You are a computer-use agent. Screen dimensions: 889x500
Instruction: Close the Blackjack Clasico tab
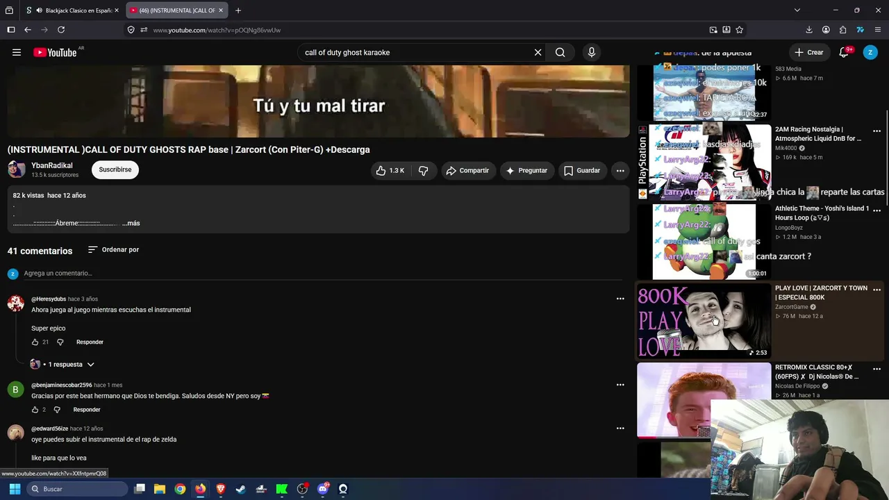click(x=117, y=10)
